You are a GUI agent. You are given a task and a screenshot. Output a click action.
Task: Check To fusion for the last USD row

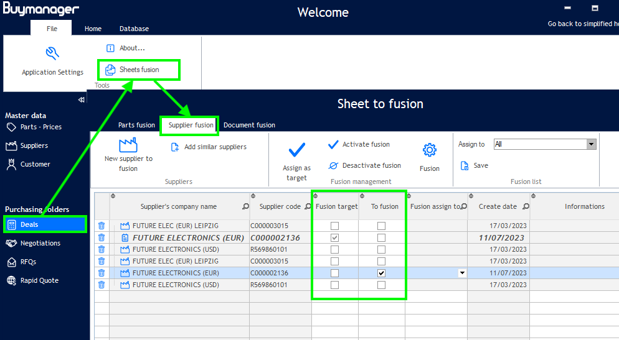(x=381, y=285)
